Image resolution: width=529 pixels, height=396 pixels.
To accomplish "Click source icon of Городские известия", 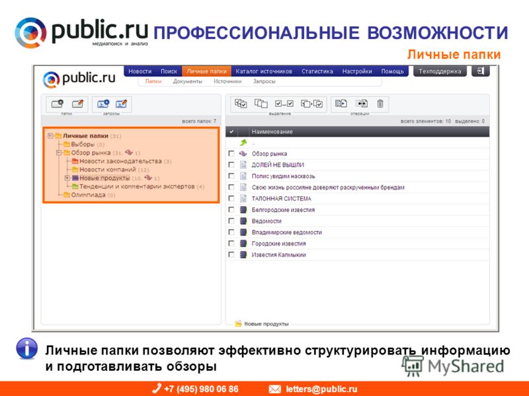I will [x=243, y=244].
